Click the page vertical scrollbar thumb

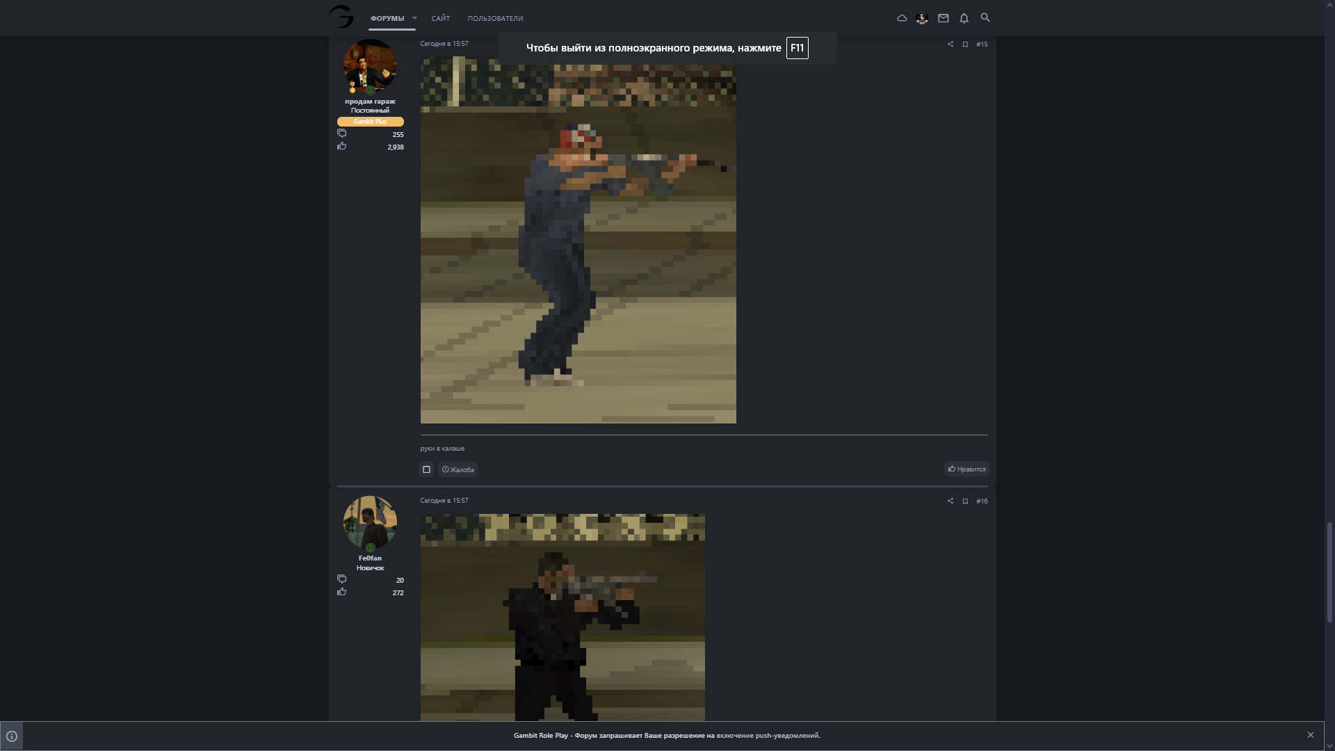(x=1329, y=570)
